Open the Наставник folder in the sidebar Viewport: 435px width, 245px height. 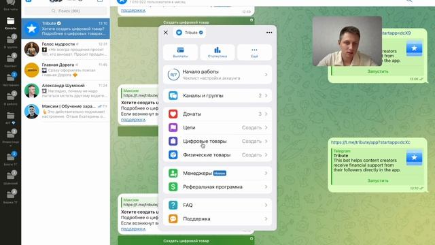point(11,80)
